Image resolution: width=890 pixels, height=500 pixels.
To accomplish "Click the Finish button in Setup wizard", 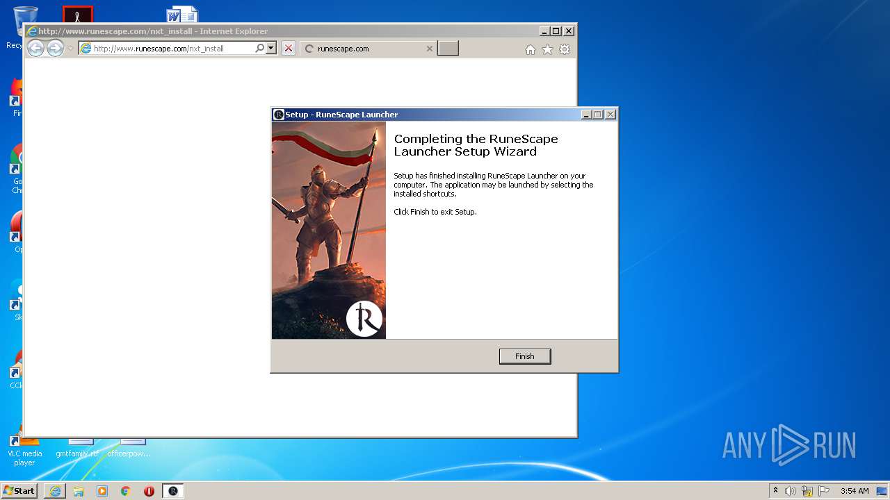I will pyautogui.click(x=525, y=356).
